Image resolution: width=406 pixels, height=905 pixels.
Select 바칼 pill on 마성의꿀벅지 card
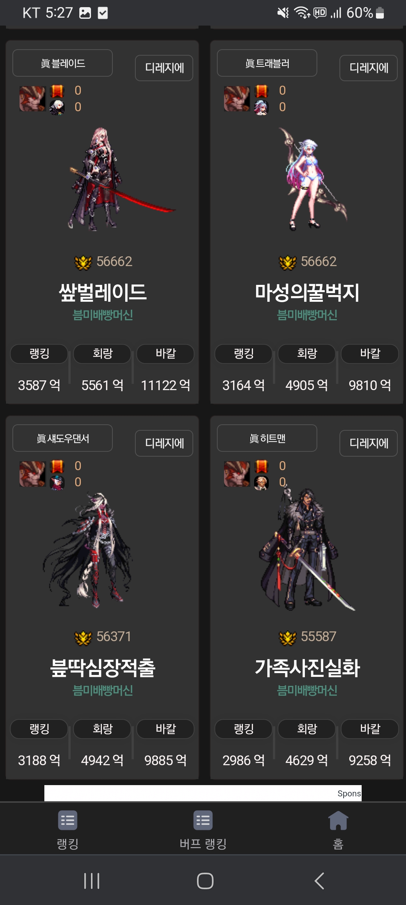[370, 354]
